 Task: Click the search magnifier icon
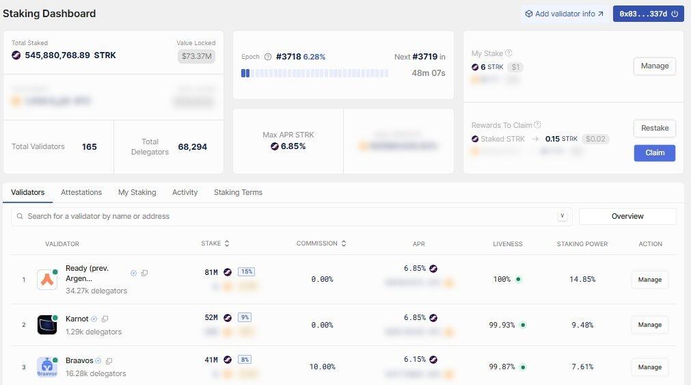[x=20, y=216]
